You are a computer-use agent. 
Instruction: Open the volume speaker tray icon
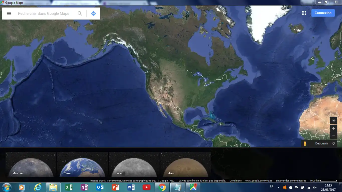coord(315,187)
